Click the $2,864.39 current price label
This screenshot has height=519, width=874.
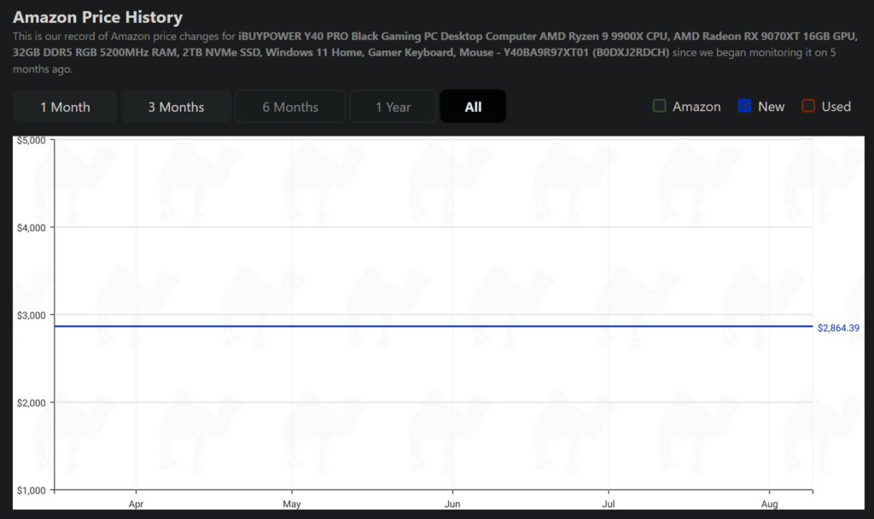pos(838,328)
